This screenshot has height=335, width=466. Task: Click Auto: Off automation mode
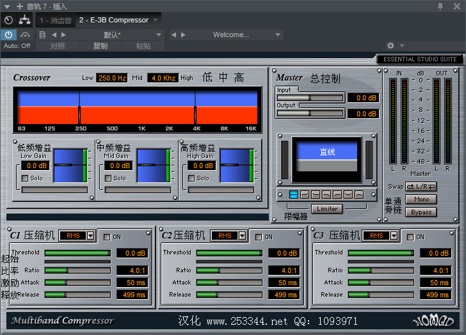(x=17, y=45)
